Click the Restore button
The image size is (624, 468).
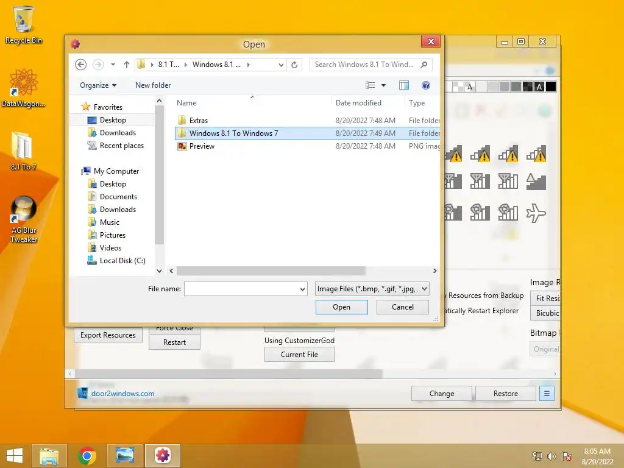pyautogui.click(x=505, y=394)
